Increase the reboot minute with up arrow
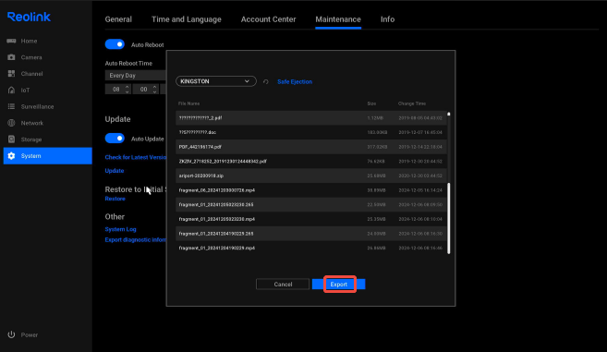 pos(154,87)
